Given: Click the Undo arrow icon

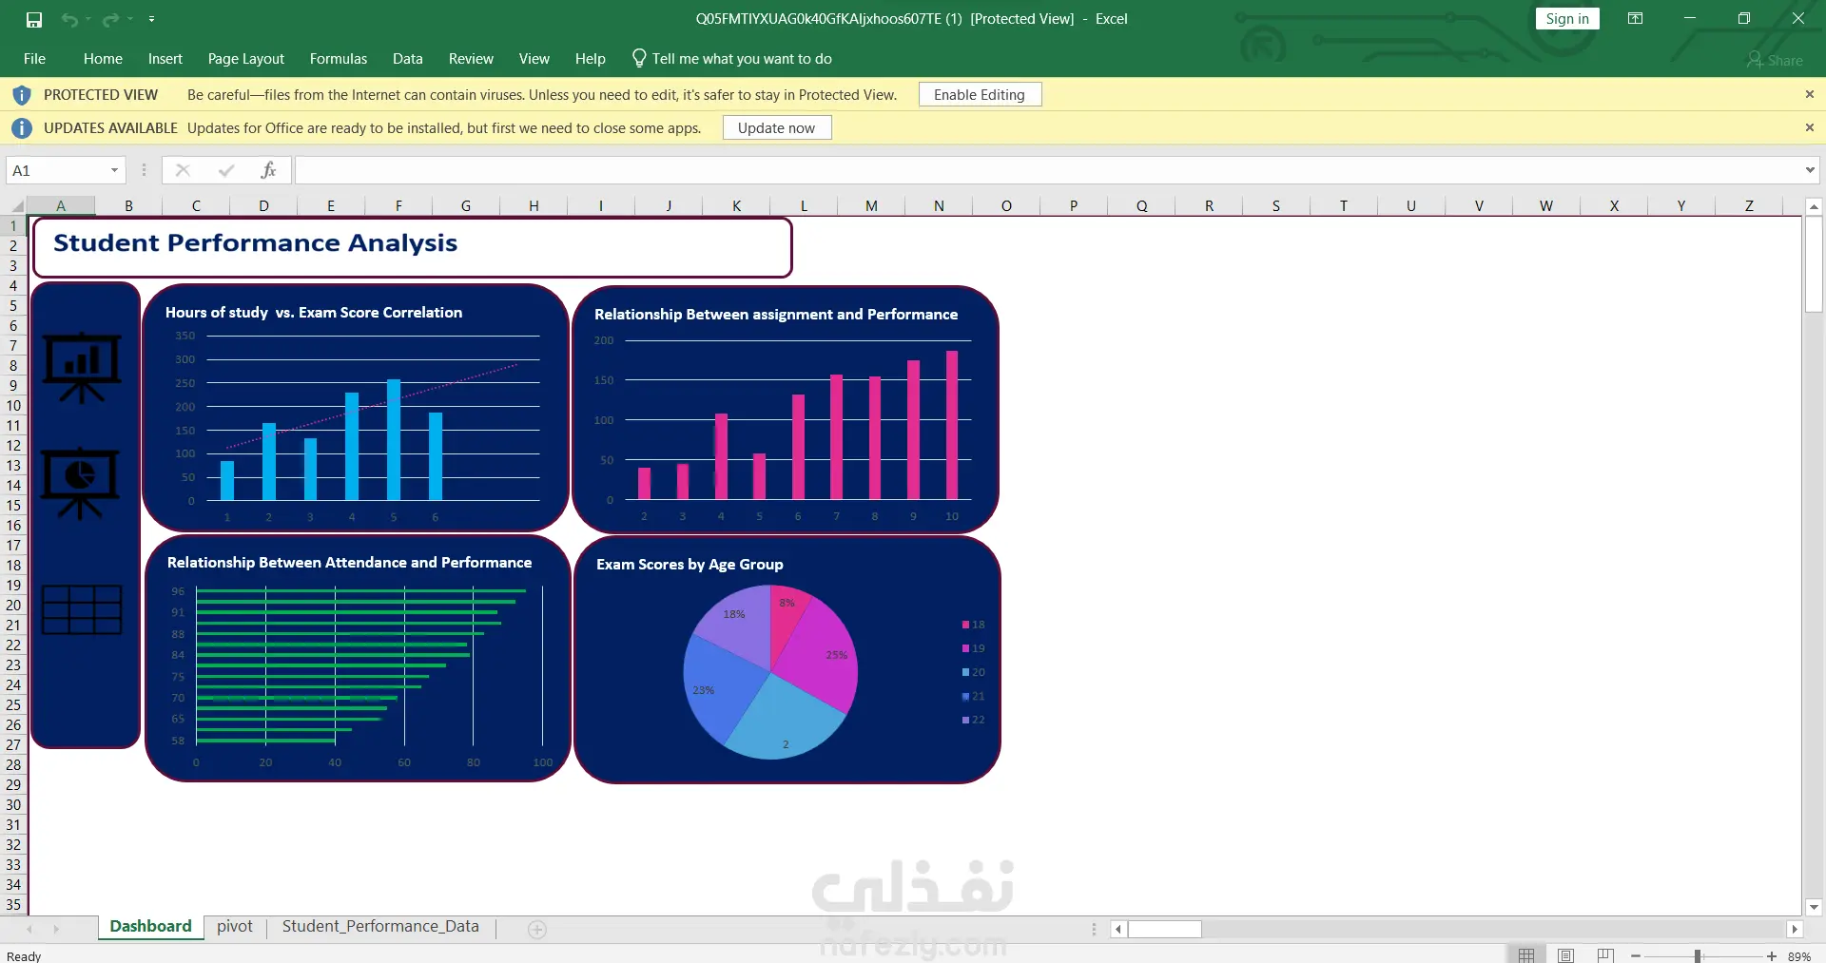Looking at the screenshot, I should (69, 19).
